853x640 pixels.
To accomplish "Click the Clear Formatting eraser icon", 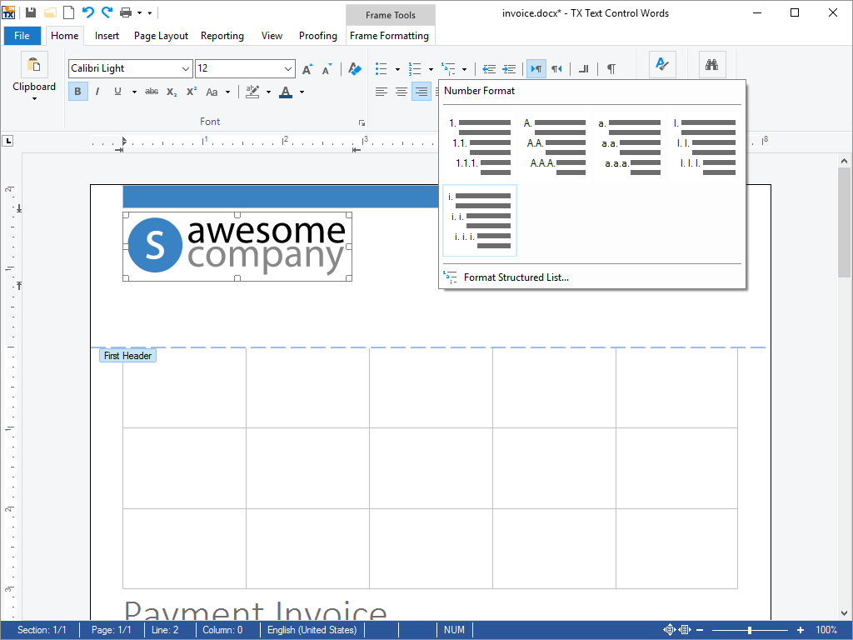I will coord(355,68).
